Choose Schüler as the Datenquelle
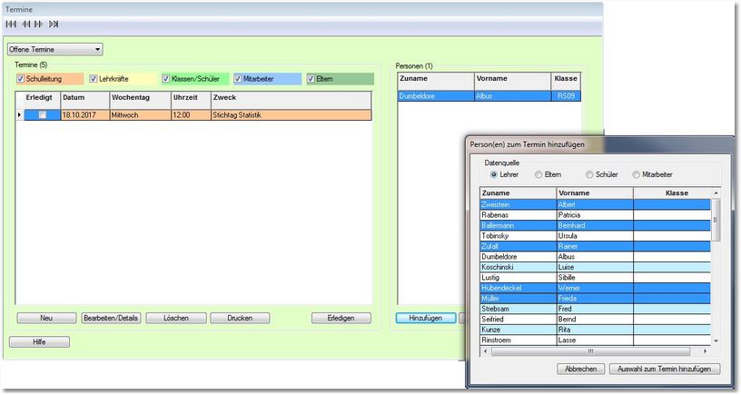This screenshot has width=741, height=395. [x=590, y=173]
